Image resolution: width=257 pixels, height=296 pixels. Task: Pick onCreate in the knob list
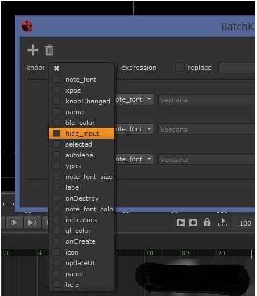coord(81,241)
